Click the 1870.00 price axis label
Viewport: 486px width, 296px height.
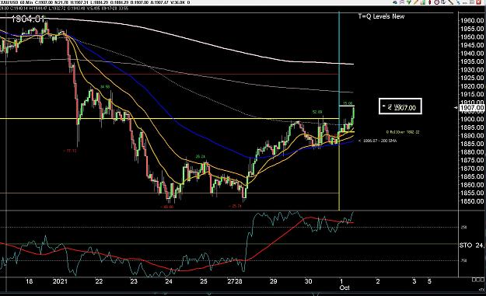472,169
